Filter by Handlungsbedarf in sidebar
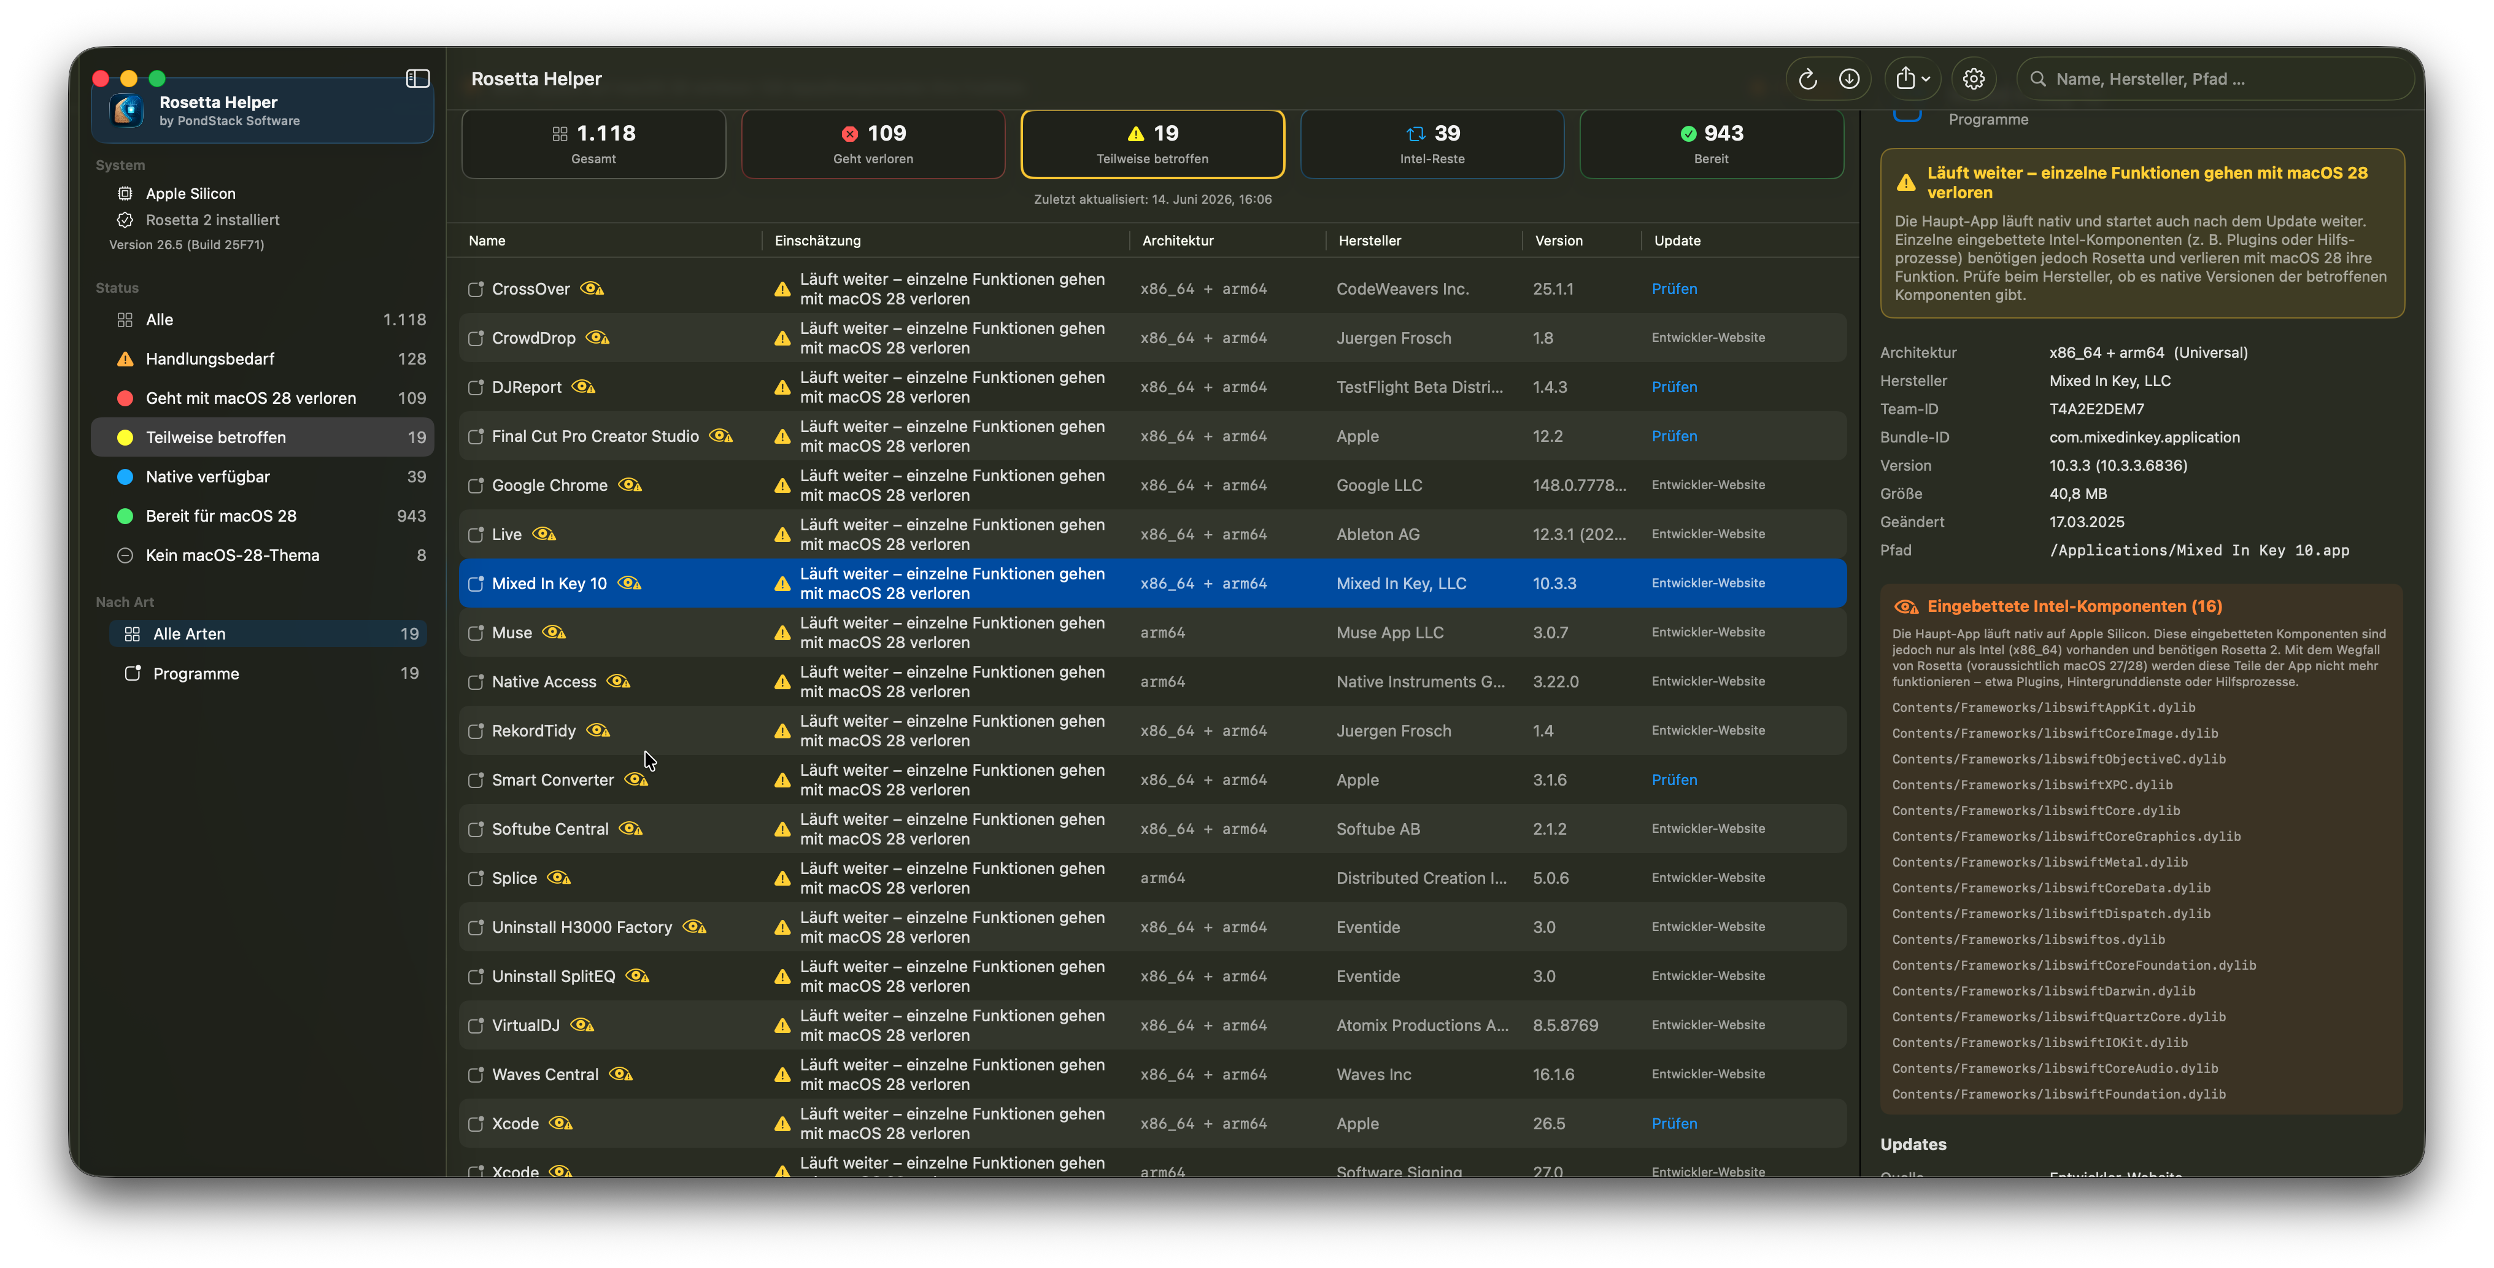Screen dimensions: 2494x1268 [263, 359]
